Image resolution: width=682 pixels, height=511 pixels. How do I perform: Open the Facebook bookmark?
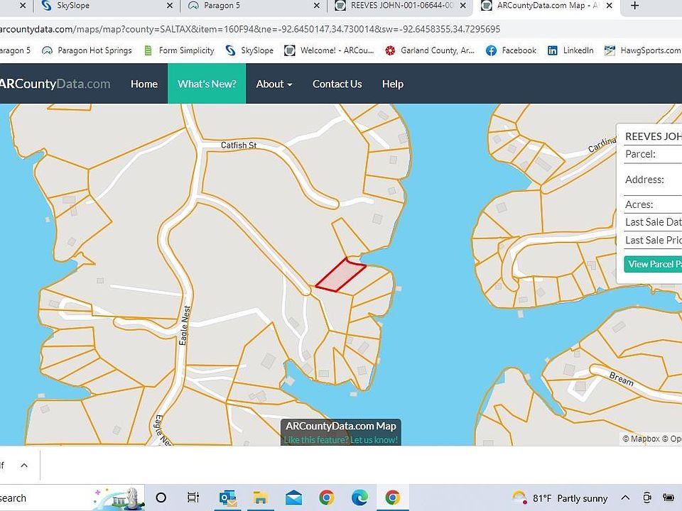[511, 50]
